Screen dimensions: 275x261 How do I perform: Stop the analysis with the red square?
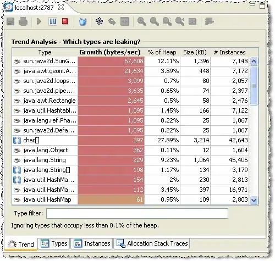(65, 21)
